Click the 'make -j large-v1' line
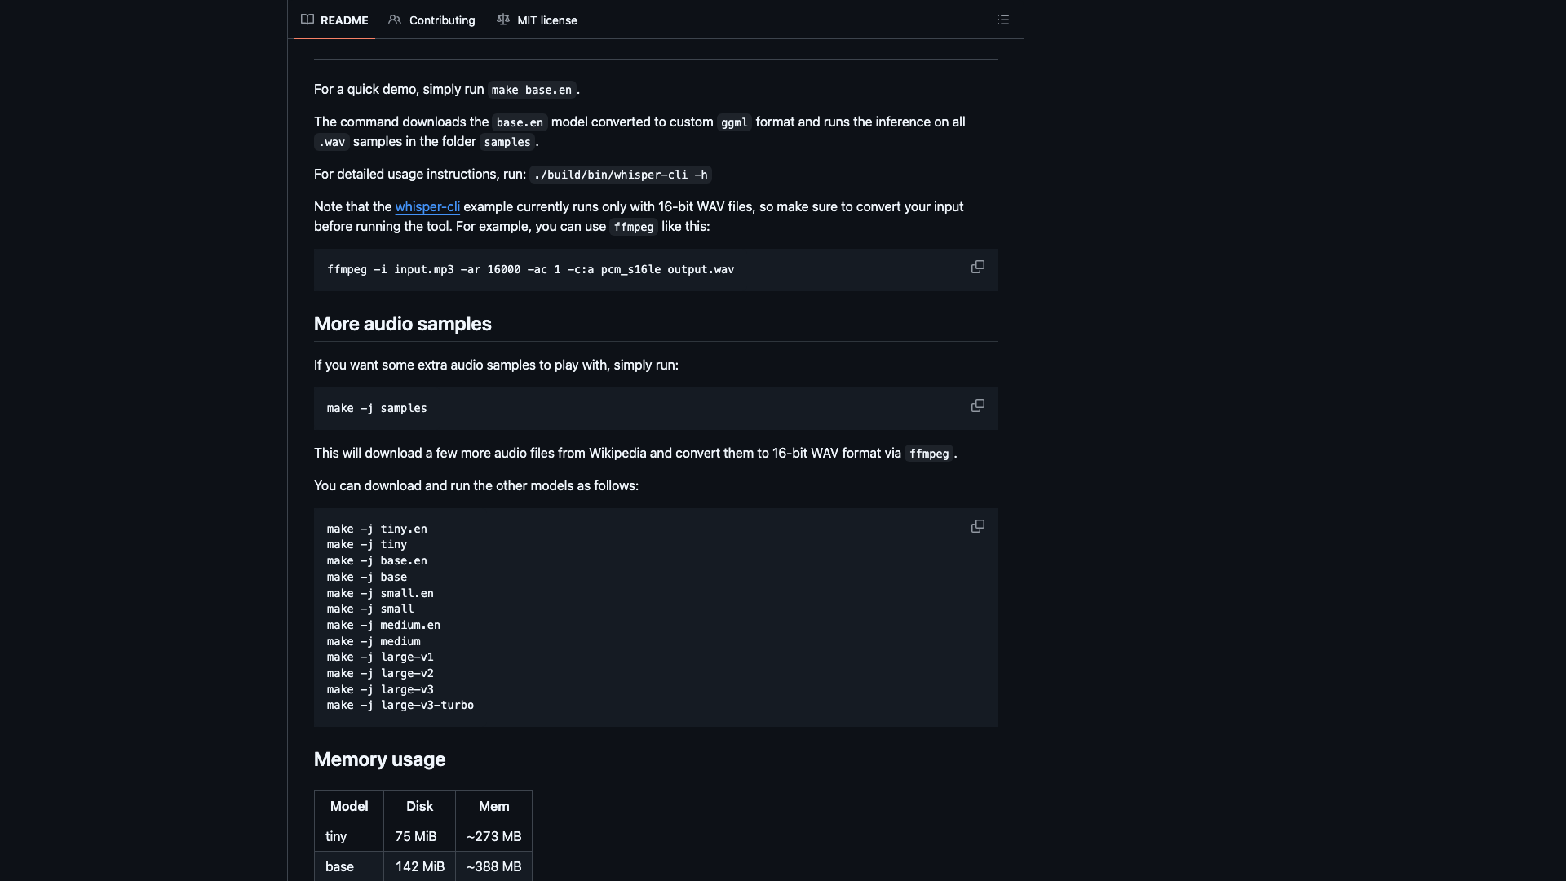The height and width of the screenshot is (881, 1566). [x=380, y=657]
